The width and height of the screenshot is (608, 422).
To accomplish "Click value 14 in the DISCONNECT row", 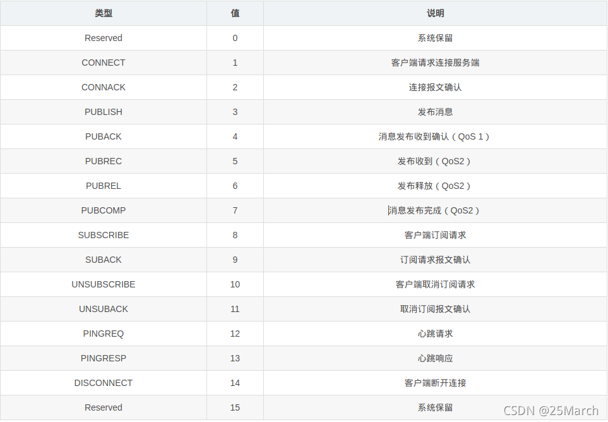I will (x=235, y=383).
